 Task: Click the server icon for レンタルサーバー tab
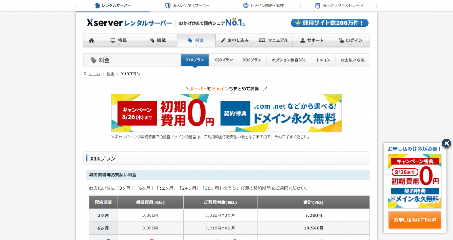(x=97, y=5)
